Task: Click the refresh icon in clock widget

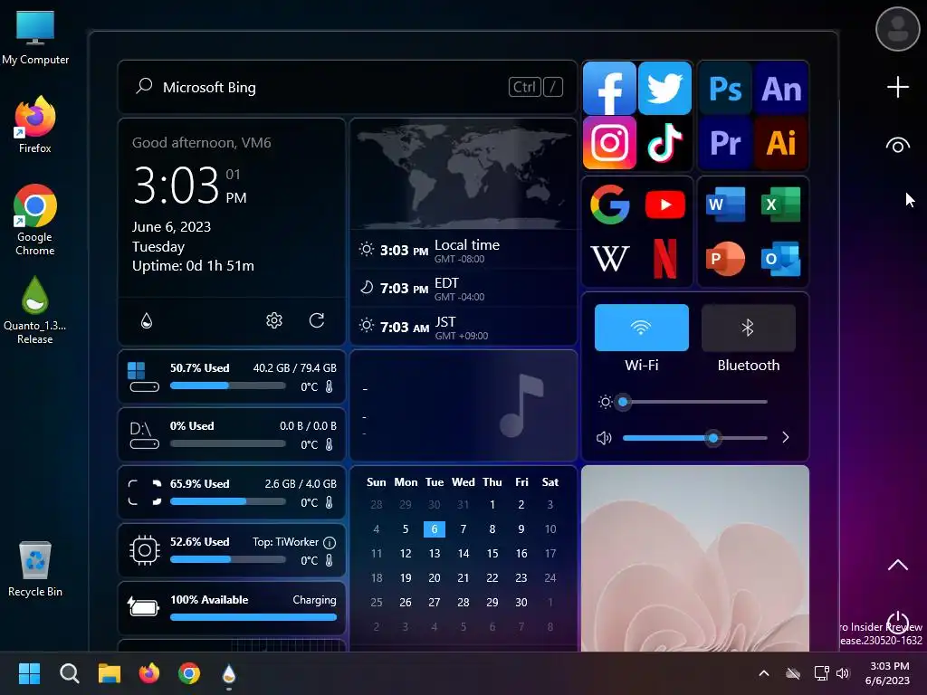Action: (x=317, y=320)
